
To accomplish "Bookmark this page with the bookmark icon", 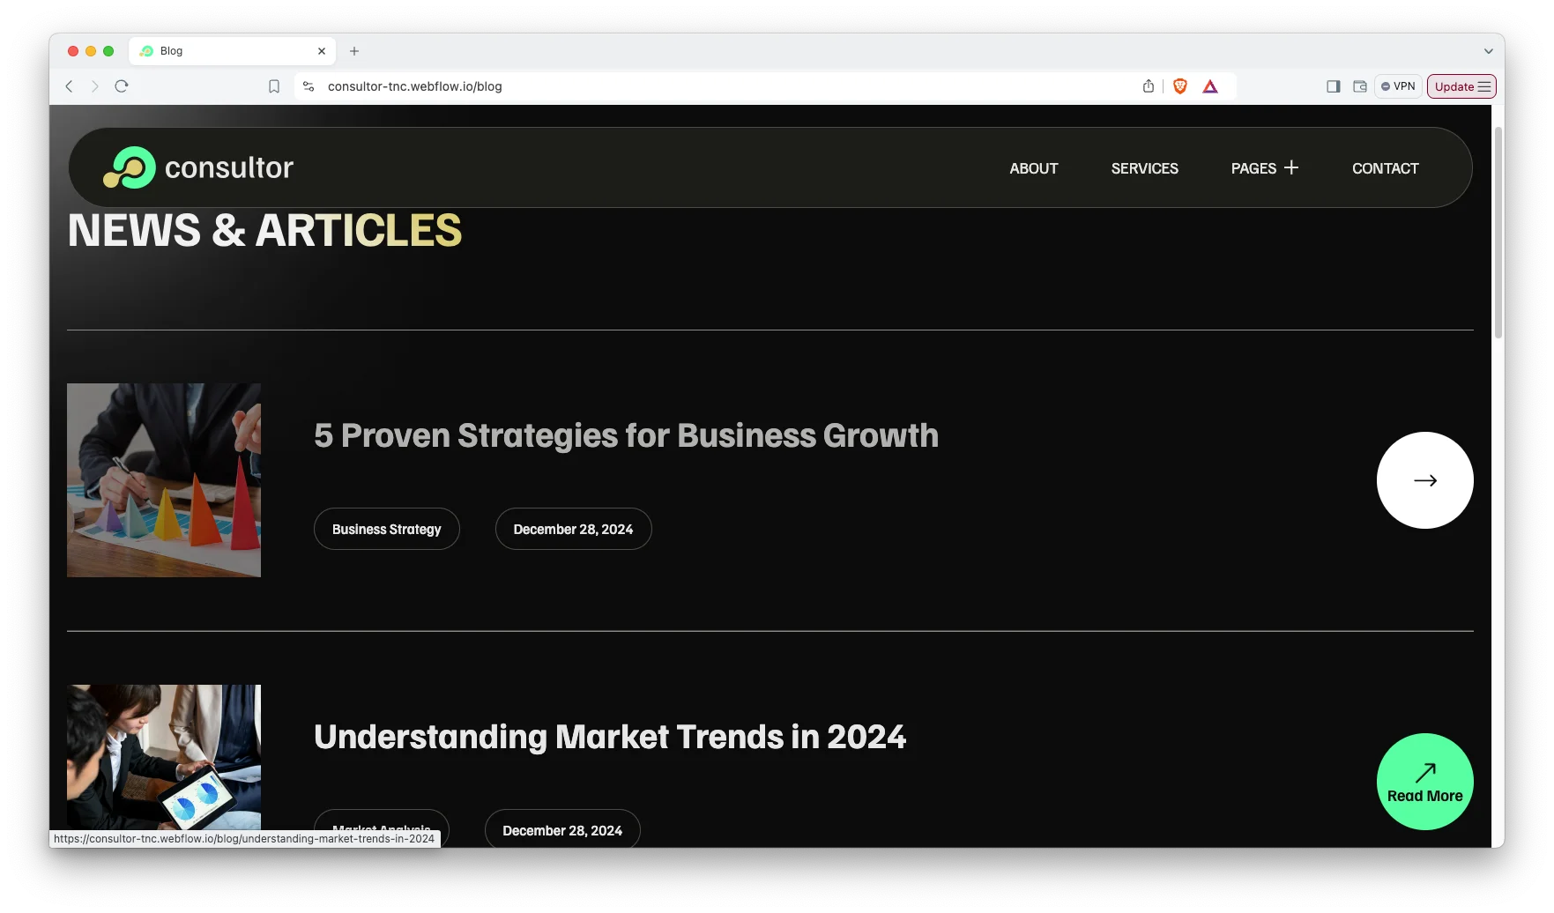I will pos(274,86).
